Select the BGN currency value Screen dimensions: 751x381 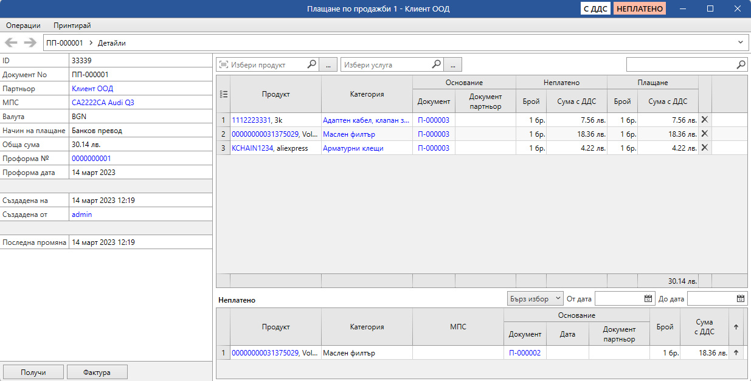(79, 117)
